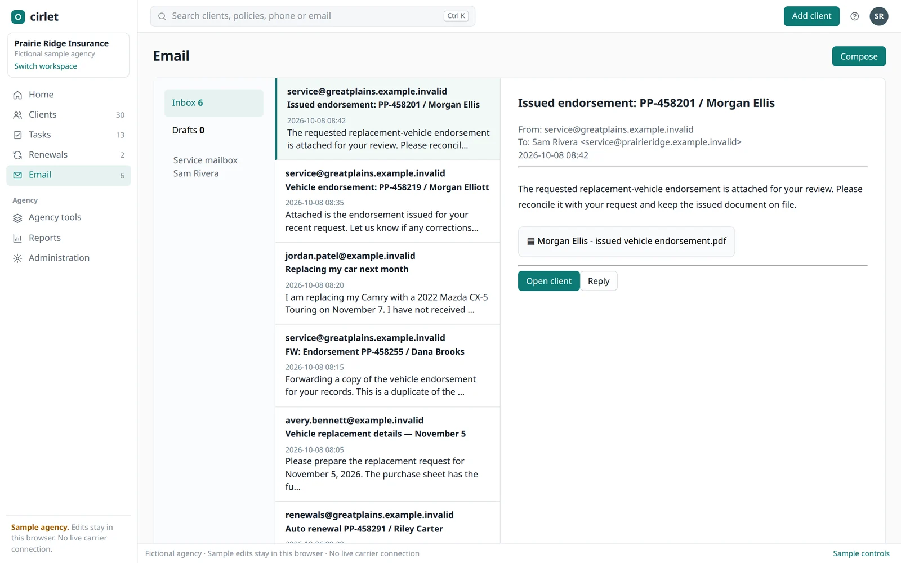Viewport: 901px width, 563px height.
Task: Select the Drafts 0 folder
Action: (x=214, y=130)
